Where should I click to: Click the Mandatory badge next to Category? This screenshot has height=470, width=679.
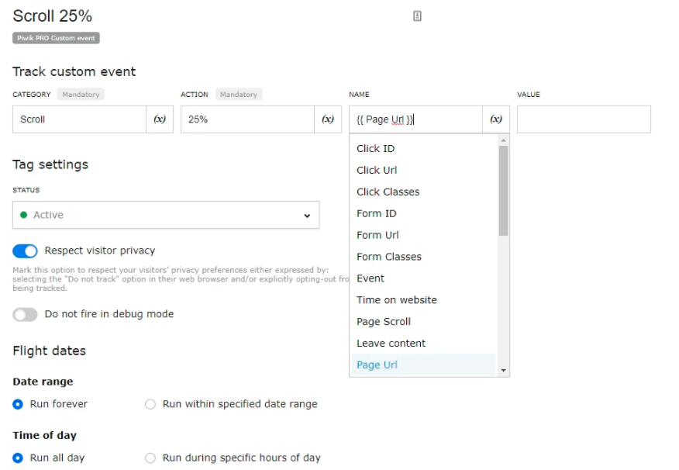pyautogui.click(x=81, y=95)
